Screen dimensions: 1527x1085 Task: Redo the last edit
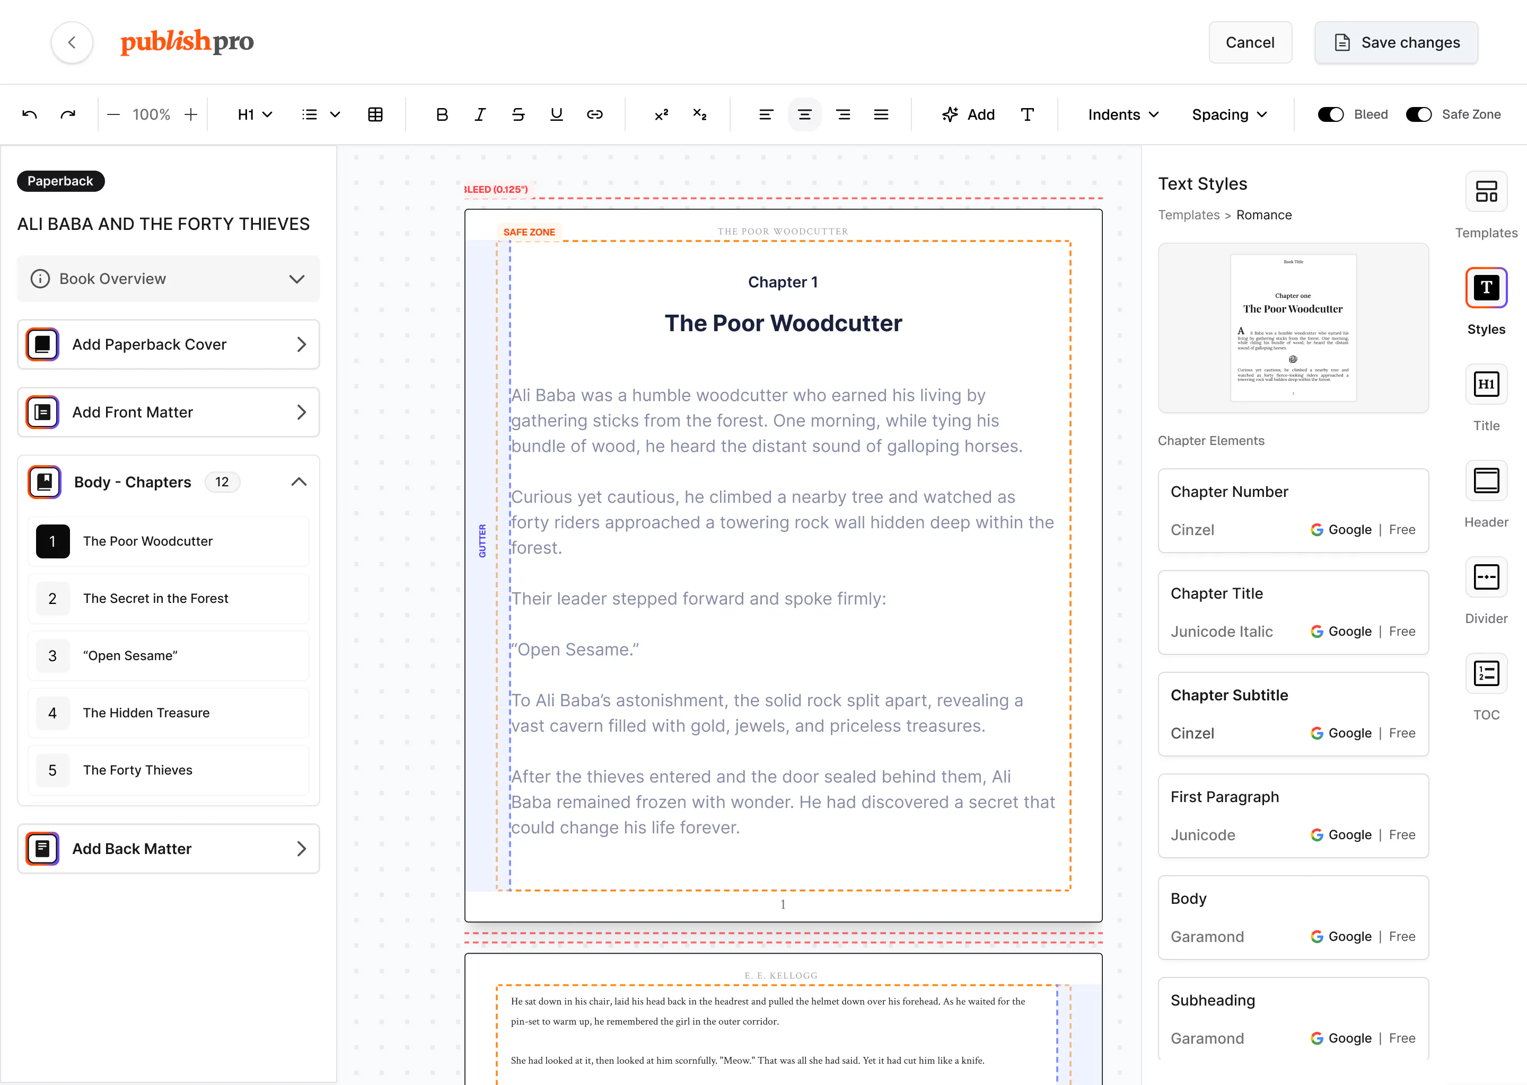[x=67, y=114]
